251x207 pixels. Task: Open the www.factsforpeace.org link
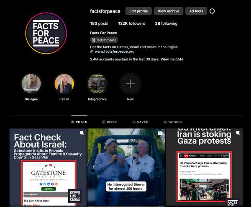pyautogui.click(x=114, y=52)
